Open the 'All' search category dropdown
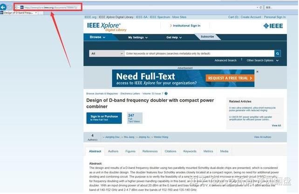 click(107, 53)
